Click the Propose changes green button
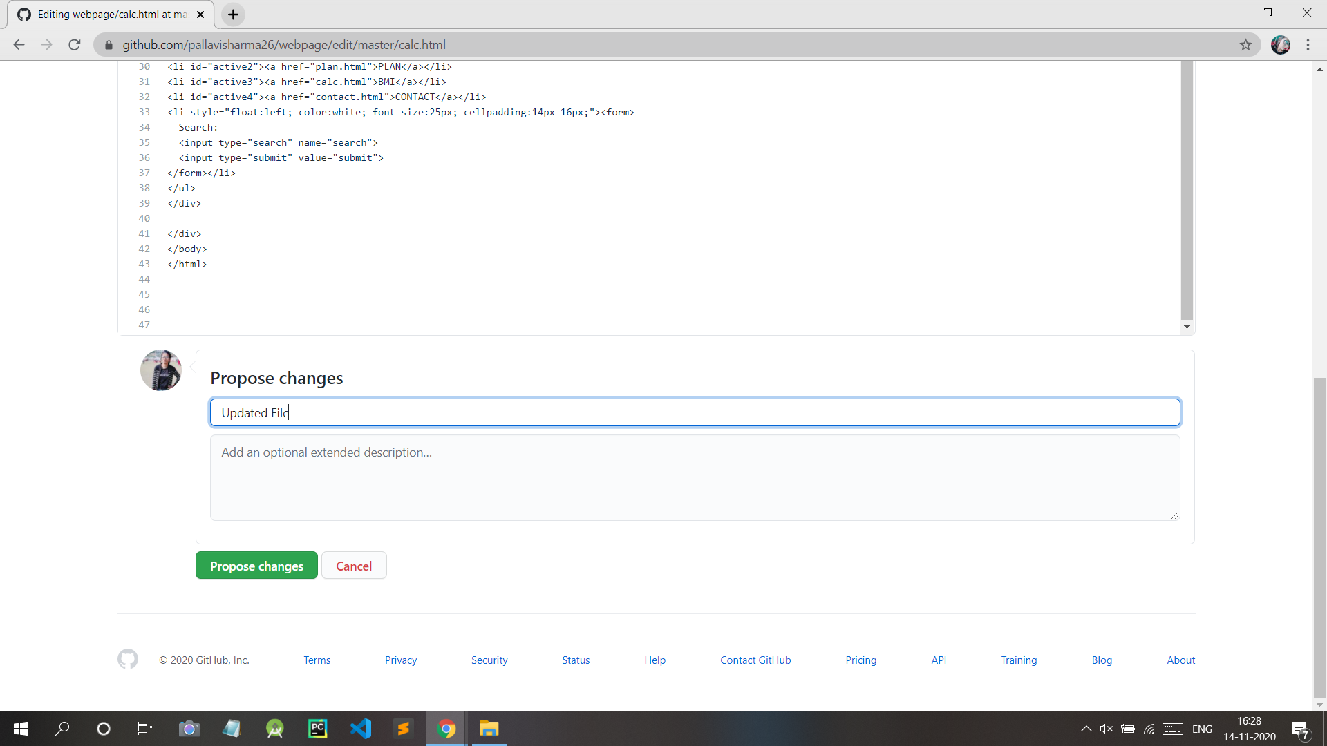1327x746 pixels. [x=256, y=566]
